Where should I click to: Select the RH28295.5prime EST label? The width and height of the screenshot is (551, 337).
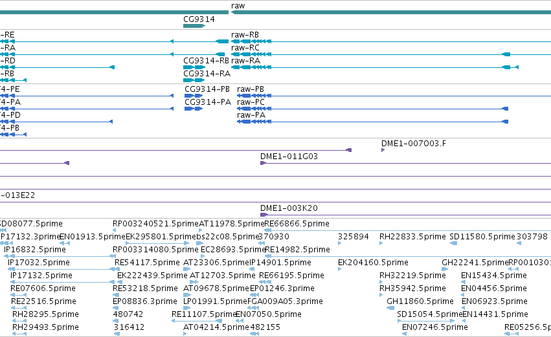[x=46, y=314]
